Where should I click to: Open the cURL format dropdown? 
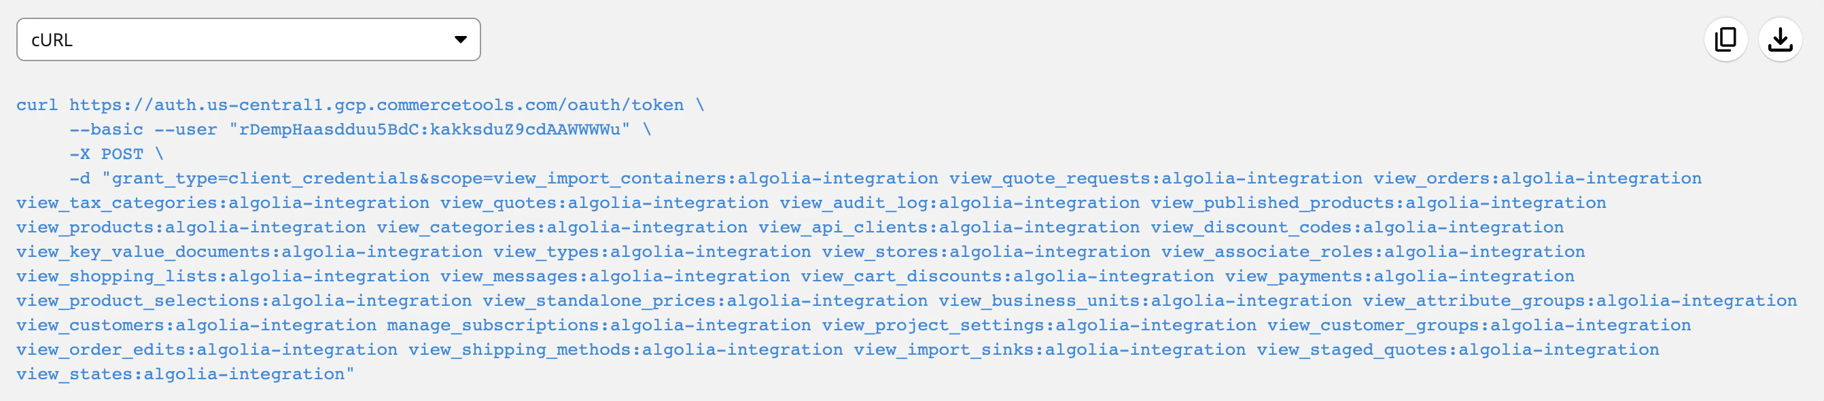click(x=248, y=39)
